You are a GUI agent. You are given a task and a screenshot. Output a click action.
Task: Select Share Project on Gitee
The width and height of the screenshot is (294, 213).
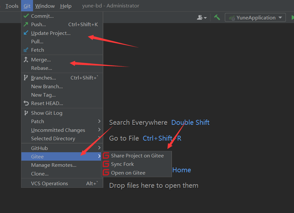[x=137, y=155]
